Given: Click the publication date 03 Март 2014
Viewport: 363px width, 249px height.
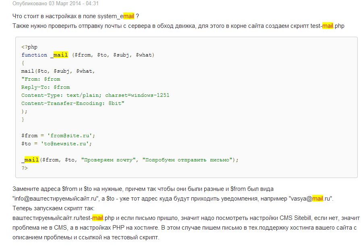Looking at the screenshot, I should pyautogui.click(x=65, y=4).
